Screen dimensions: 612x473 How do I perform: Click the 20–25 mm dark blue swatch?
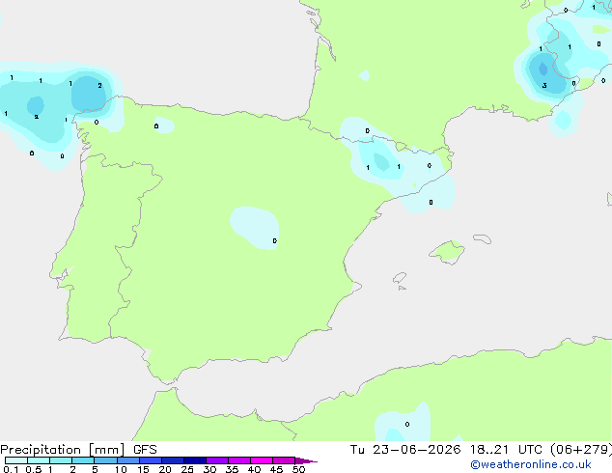[173, 460]
